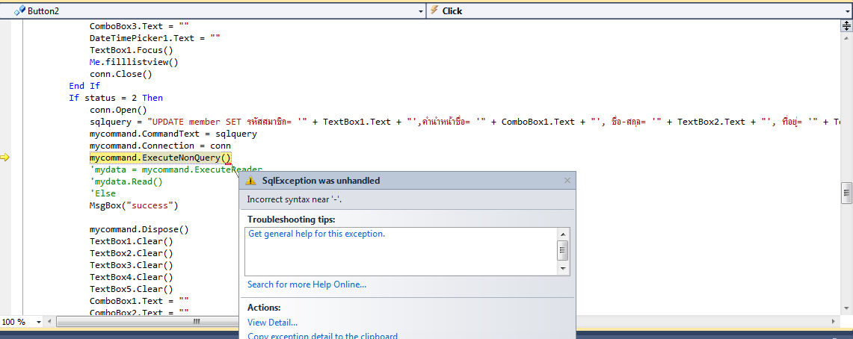Screen dimensions: 853x339
Task: Click the lightning bolt Click event icon
Action: pyautogui.click(x=434, y=10)
